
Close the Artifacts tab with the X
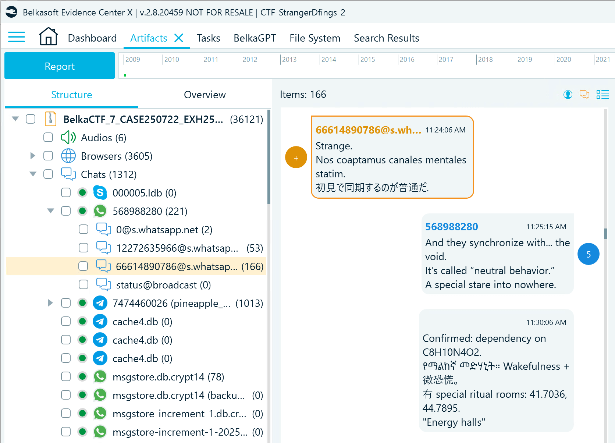click(x=179, y=38)
